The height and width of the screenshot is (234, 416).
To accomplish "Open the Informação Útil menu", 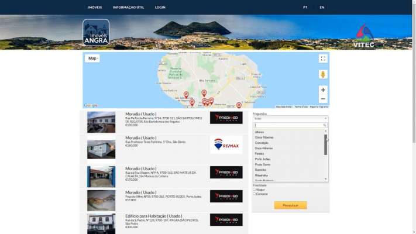I will point(128,8).
